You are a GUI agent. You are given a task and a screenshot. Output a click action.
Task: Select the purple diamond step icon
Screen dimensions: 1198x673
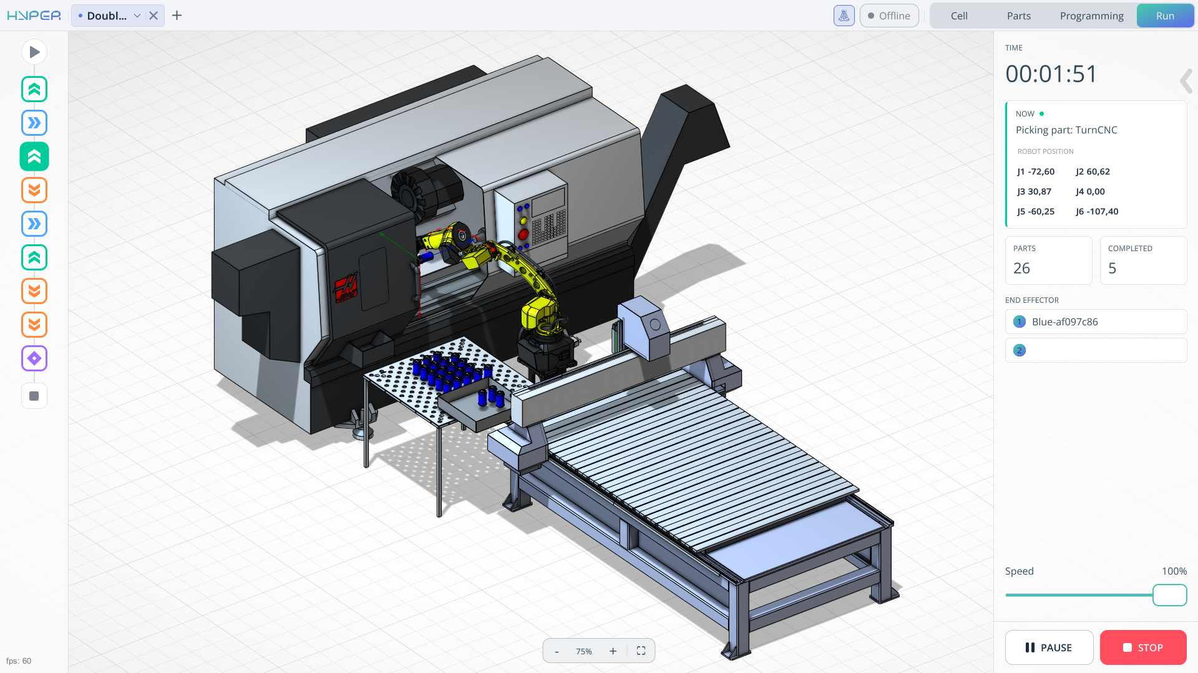click(x=34, y=358)
